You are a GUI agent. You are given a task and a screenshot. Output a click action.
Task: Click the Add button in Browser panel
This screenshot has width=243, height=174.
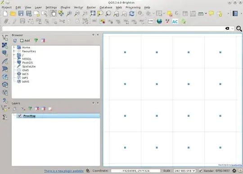click(25, 40)
